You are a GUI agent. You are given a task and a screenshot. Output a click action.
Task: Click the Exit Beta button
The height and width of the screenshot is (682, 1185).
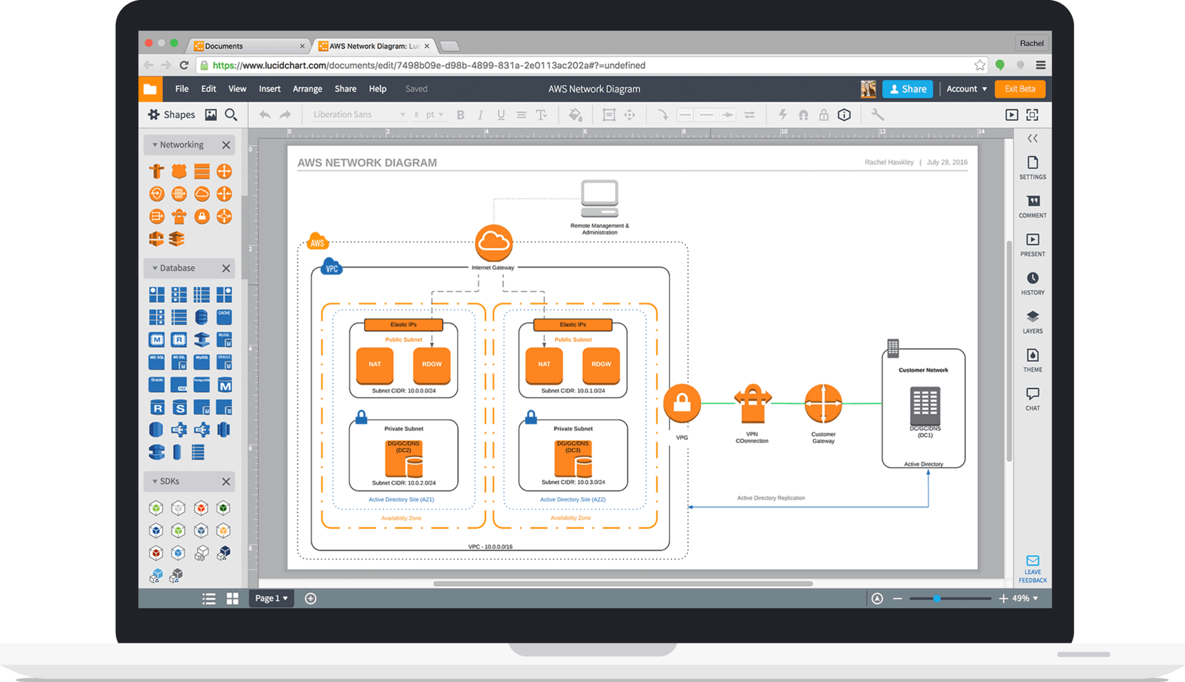pos(1020,88)
